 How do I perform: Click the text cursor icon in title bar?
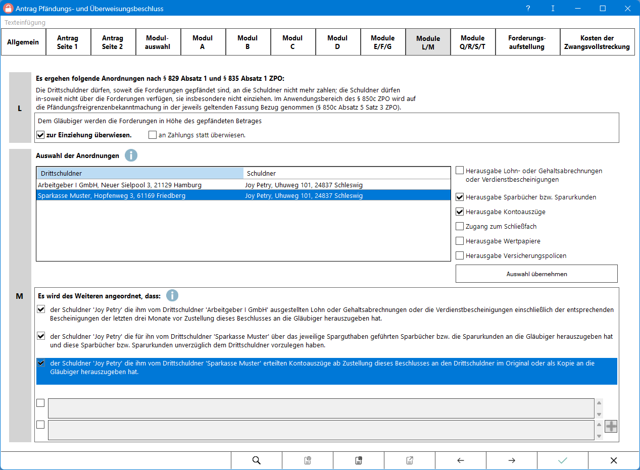553,9
